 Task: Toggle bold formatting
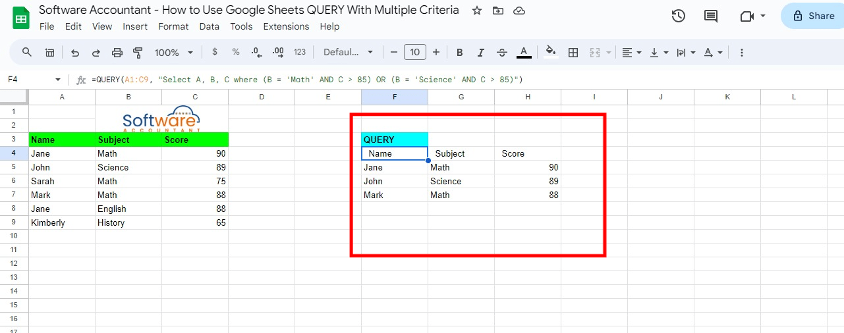pyautogui.click(x=460, y=52)
